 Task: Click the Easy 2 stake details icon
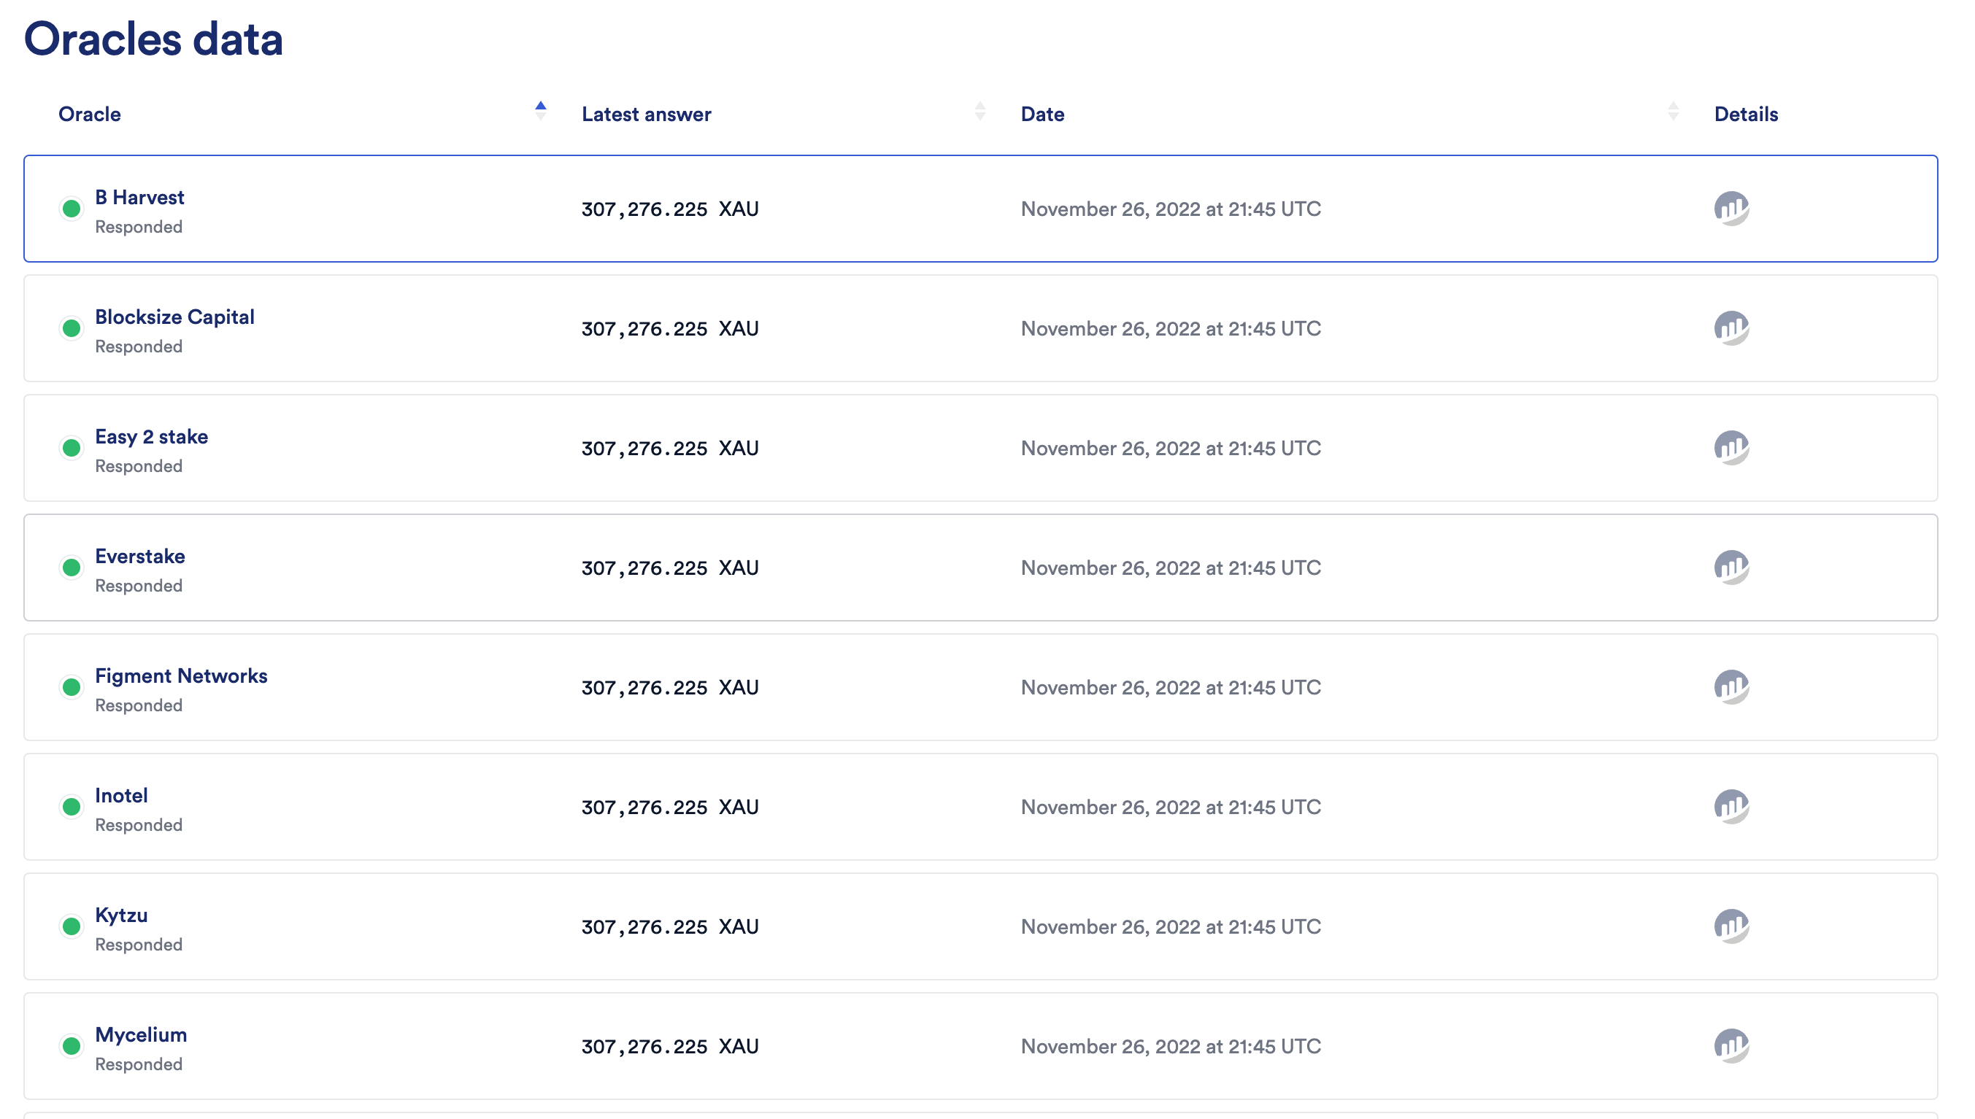[1730, 447]
